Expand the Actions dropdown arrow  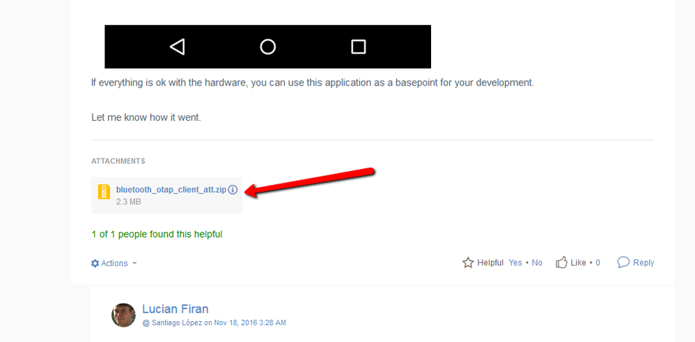134,263
